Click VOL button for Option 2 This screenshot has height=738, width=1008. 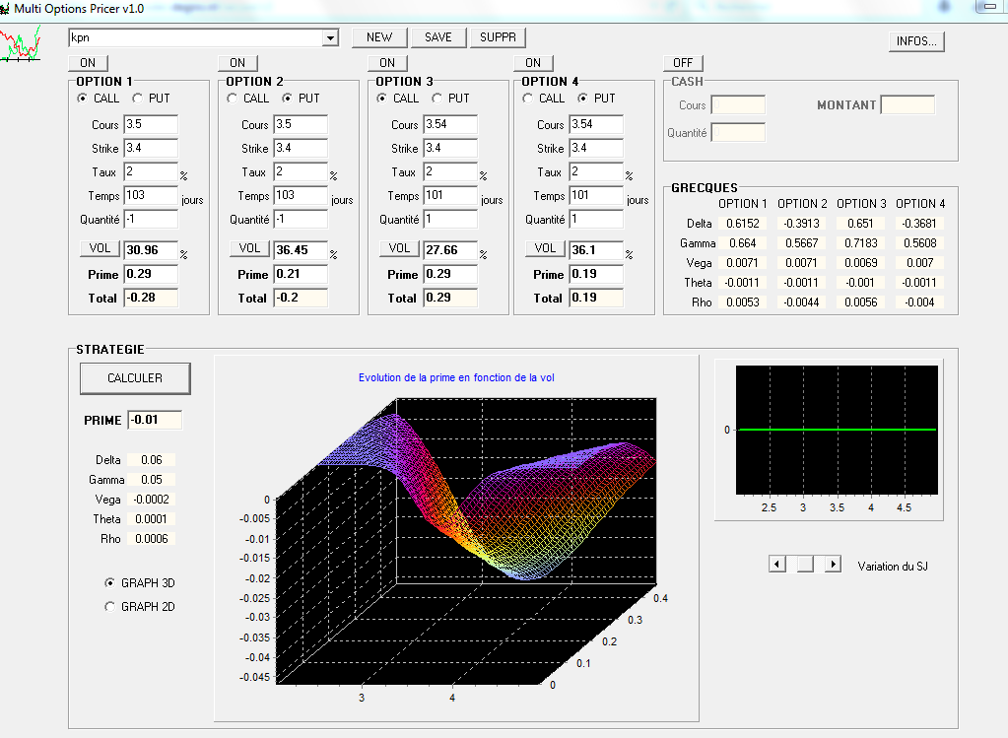(249, 248)
